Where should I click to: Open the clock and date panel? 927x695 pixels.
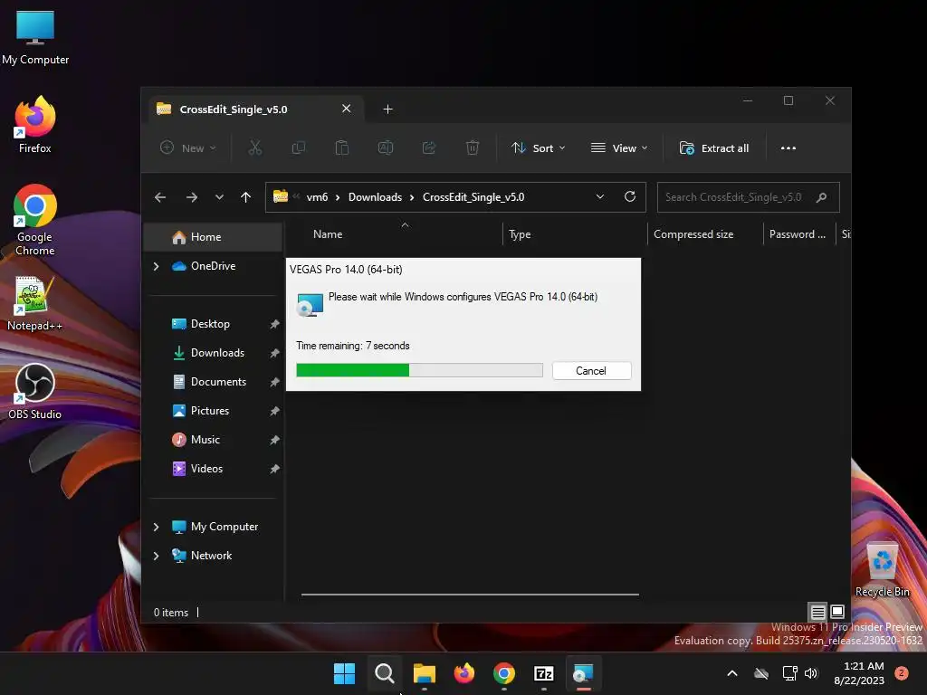[x=859, y=673]
